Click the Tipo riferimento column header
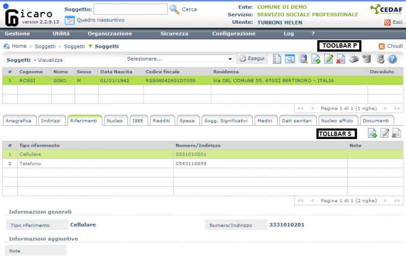406x256 pixels. (x=95, y=145)
